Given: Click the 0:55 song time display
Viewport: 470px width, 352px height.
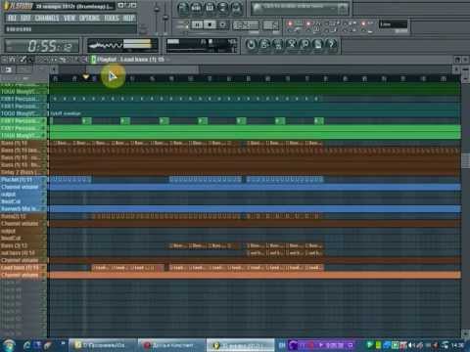Looking at the screenshot, I should pyautogui.click(x=42, y=46).
